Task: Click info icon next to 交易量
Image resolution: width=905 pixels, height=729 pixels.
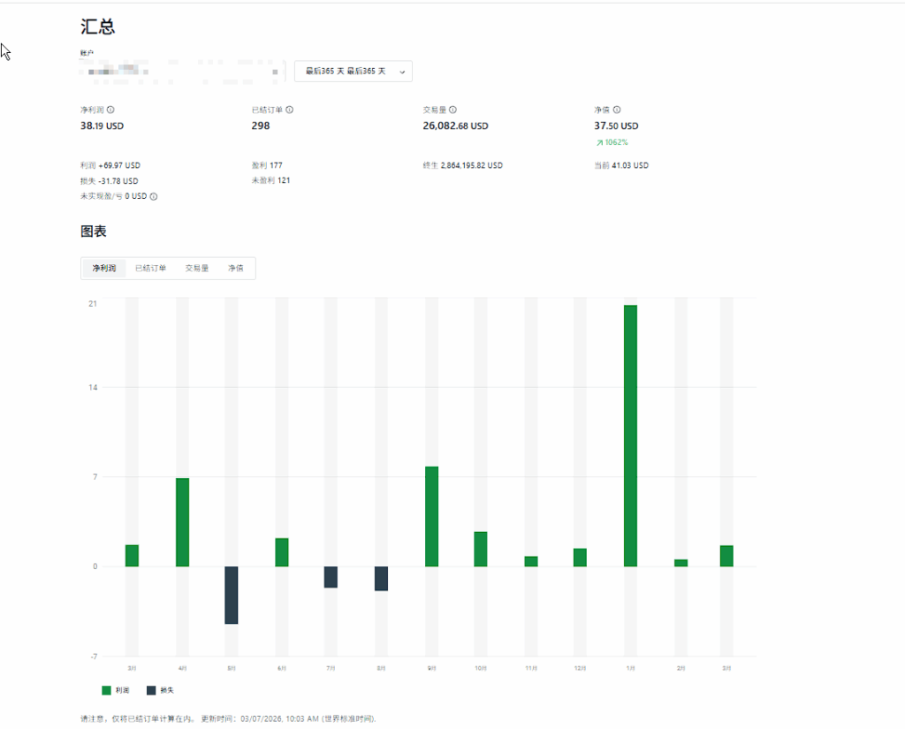Action: click(x=452, y=110)
